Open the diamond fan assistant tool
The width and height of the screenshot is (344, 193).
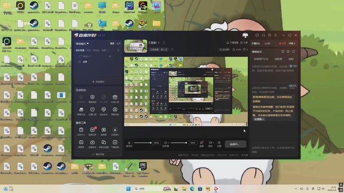point(104,110)
